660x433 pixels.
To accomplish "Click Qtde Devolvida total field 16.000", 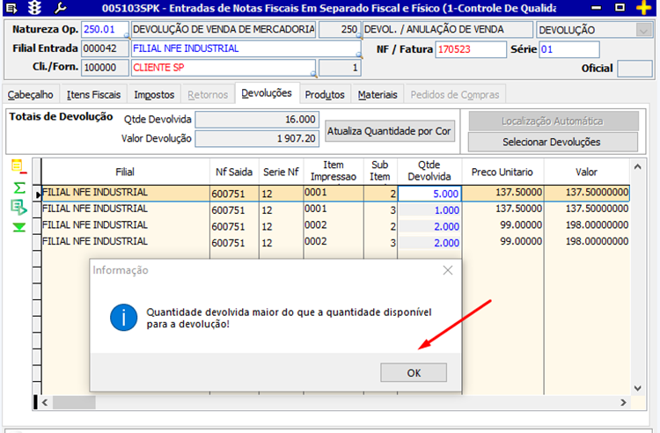I will pyautogui.click(x=257, y=120).
